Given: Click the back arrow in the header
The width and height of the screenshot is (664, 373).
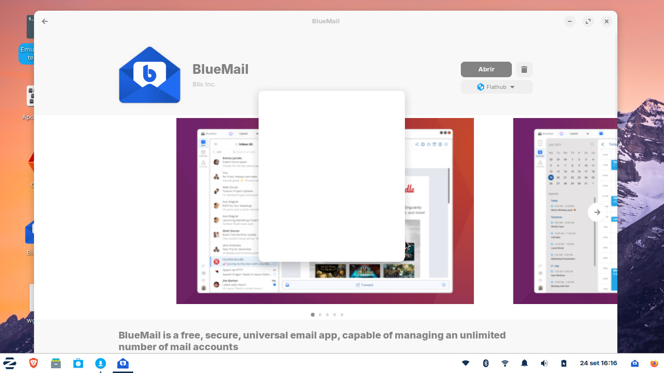Looking at the screenshot, I should click(45, 21).
